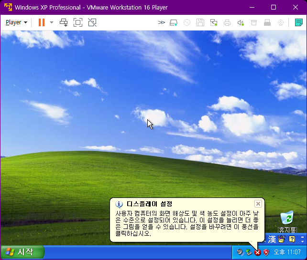Click the network adapter device icon
Image resolution: width=307 pixels, height=260 pixels.
coord(214,22)
